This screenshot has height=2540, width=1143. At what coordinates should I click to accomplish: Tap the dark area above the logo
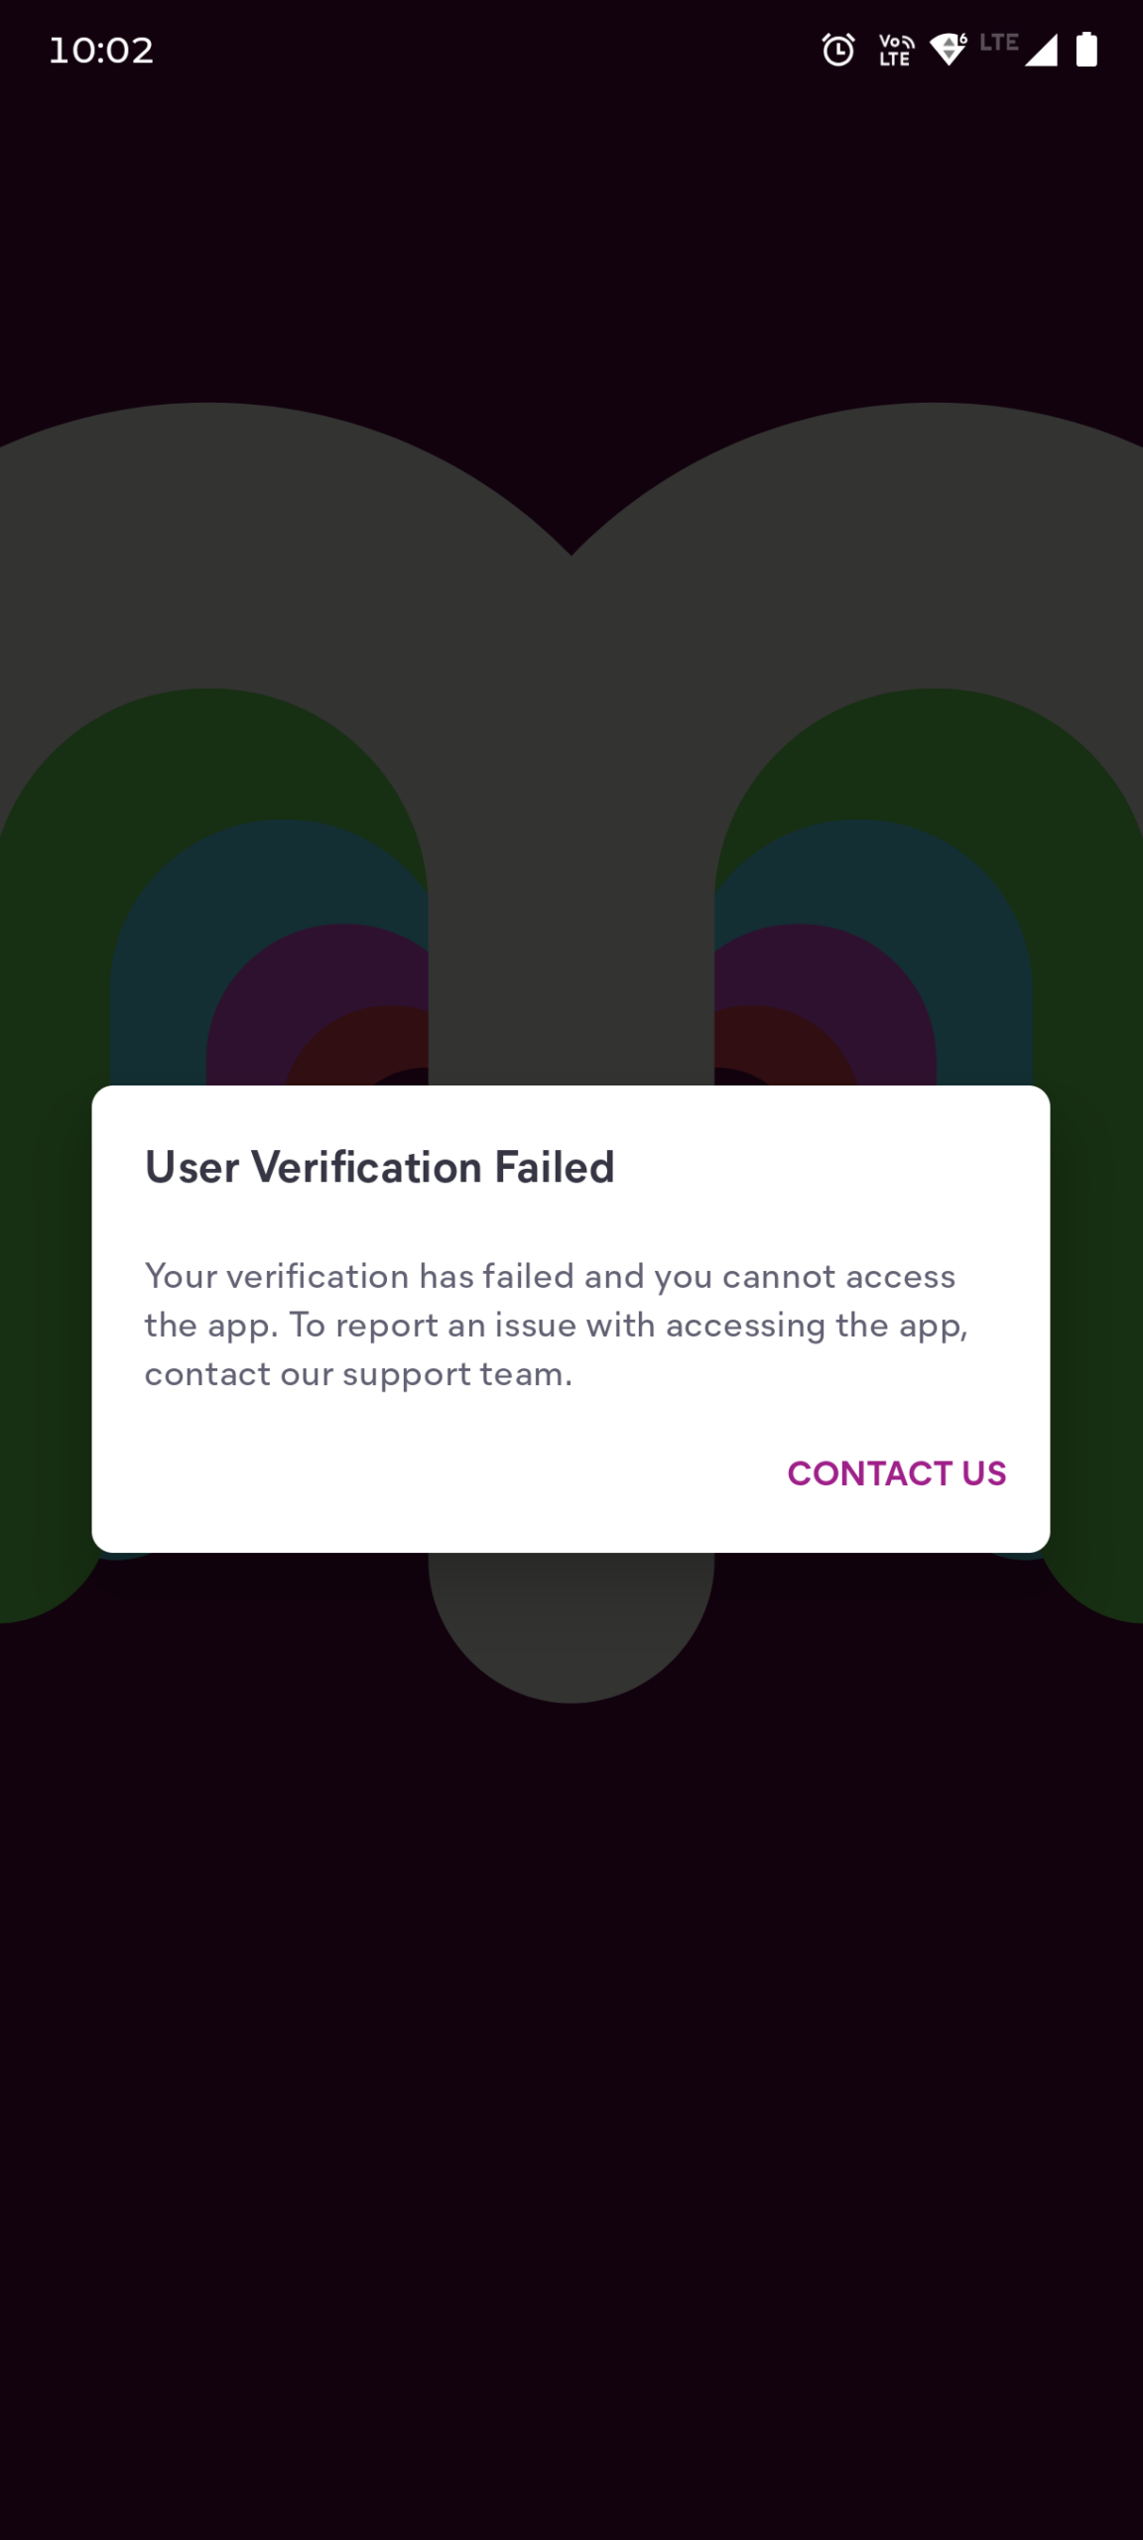pyautogui.click(x=571, y=248)
